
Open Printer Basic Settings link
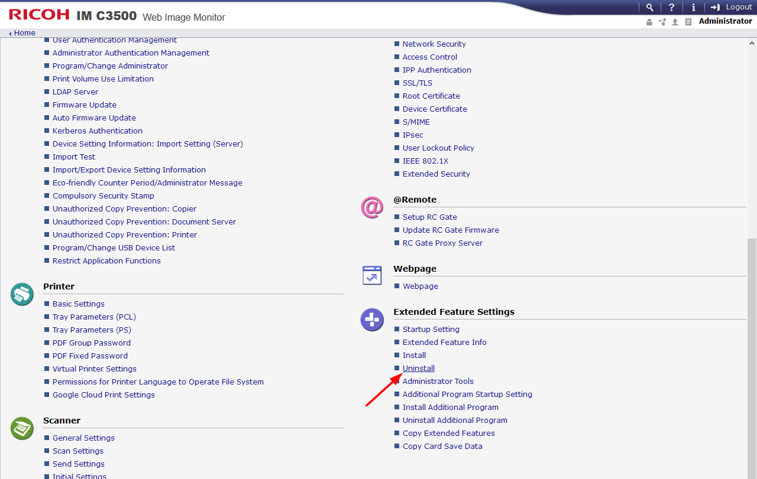tap(79, 304)
